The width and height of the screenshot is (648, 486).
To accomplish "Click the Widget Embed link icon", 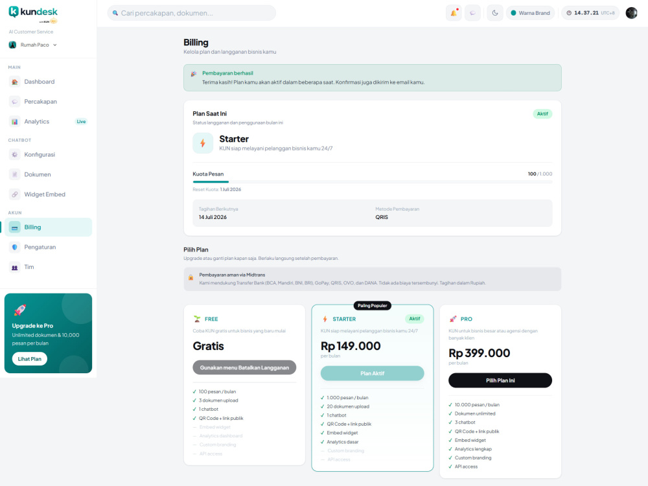I will (x=14, y=194).
